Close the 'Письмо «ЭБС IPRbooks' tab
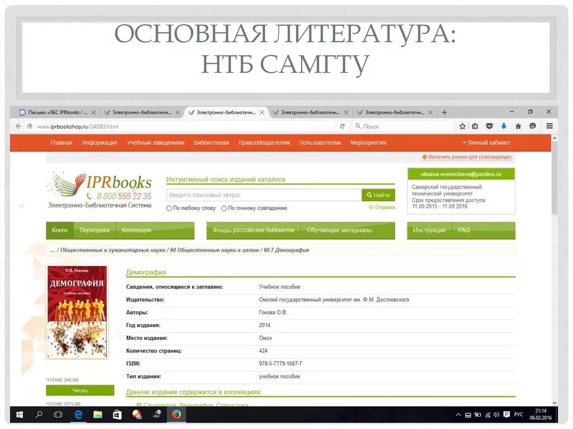This screenshot has width=573, height=429. (93, 112)
